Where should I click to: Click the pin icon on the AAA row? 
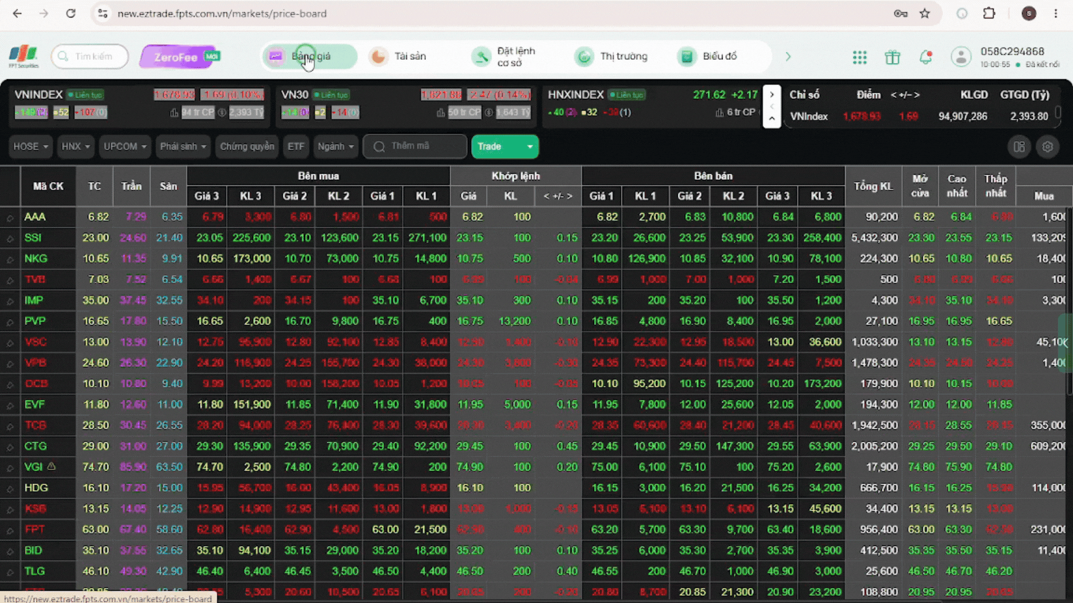tap(10, 218)
